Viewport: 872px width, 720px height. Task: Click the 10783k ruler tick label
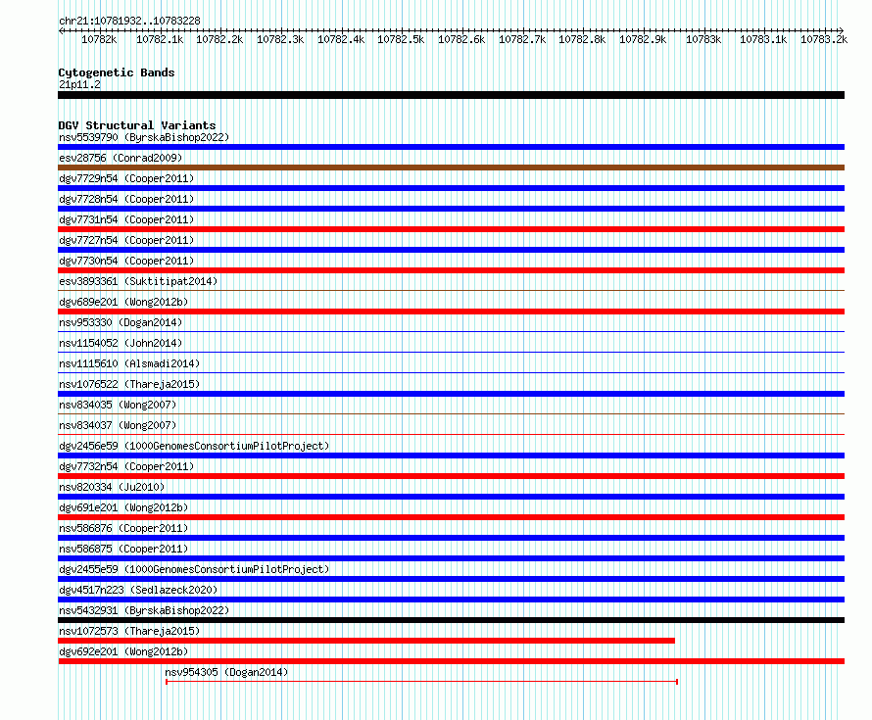pos(703,39)
